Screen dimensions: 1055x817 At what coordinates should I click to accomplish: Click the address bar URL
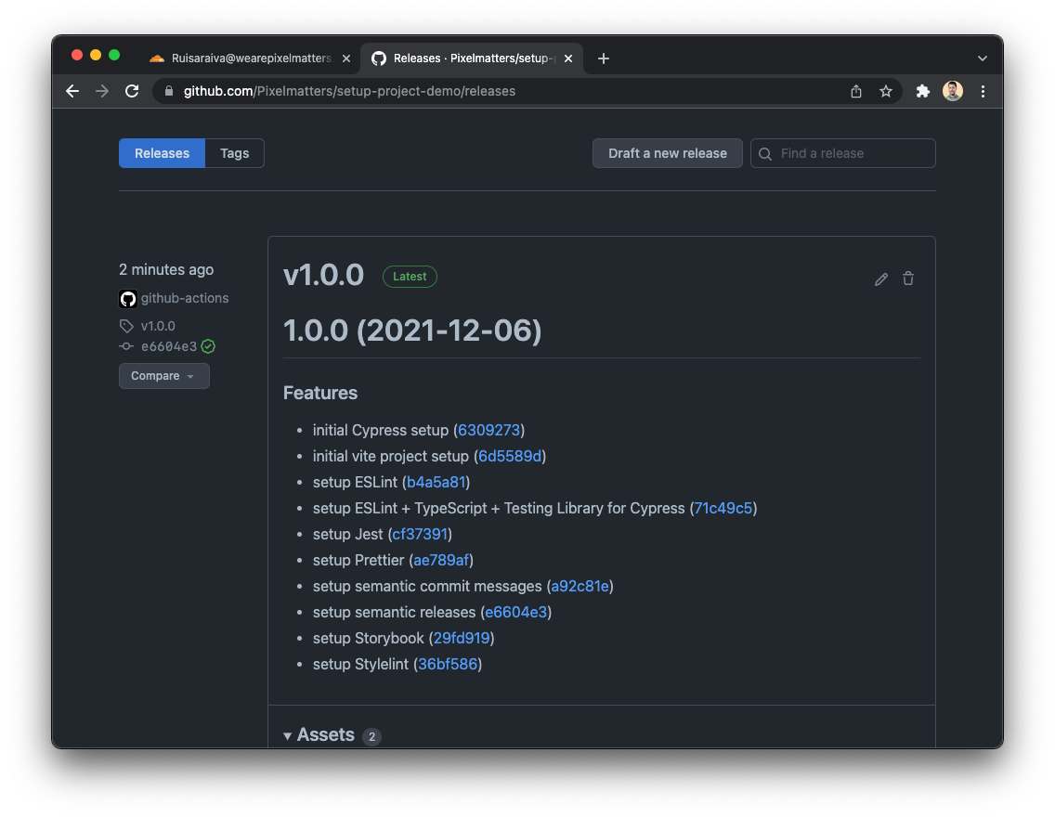350,92
